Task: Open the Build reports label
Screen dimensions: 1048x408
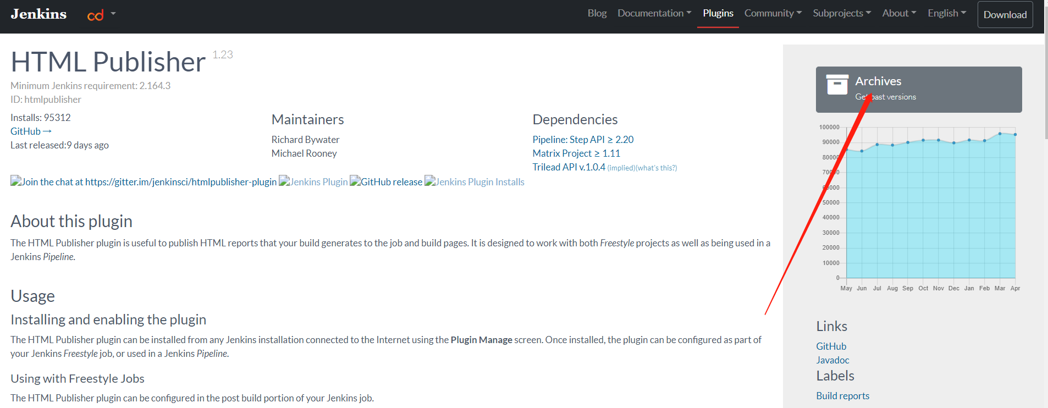Action: click(x=843, y=396)
